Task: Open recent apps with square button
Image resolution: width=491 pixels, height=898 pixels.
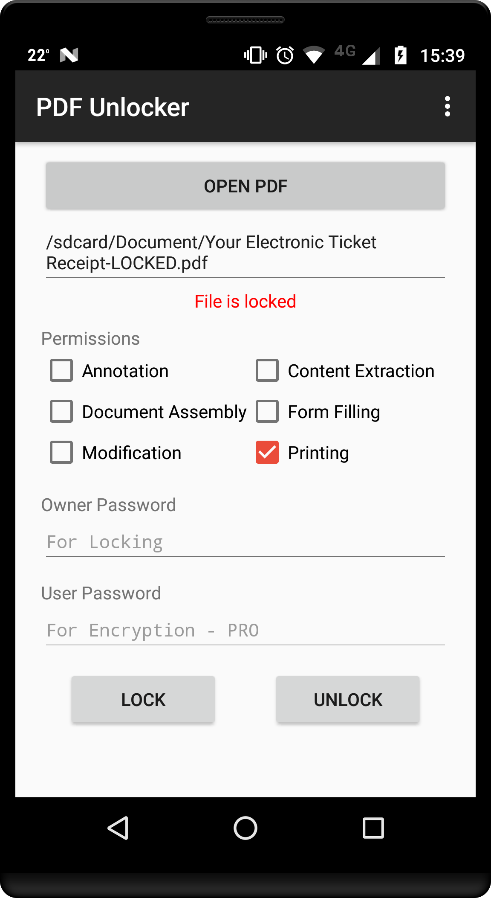Action: (373, 828)
